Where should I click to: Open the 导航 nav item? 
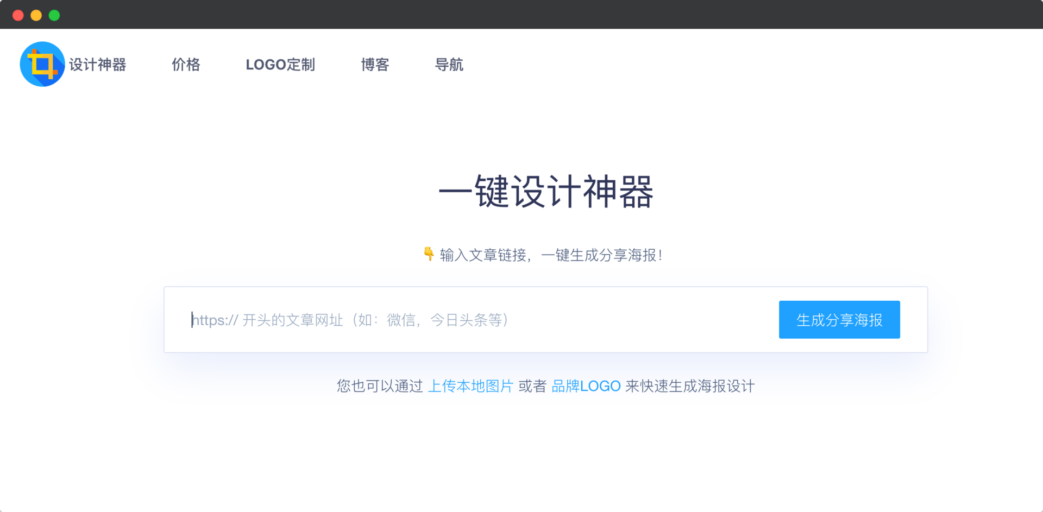point(449,65)
